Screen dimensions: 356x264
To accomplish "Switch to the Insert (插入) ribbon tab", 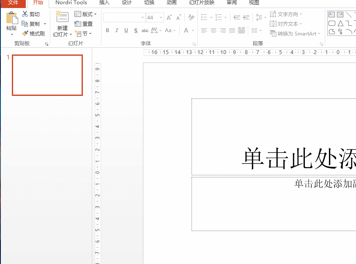I will tap(104, 3).
